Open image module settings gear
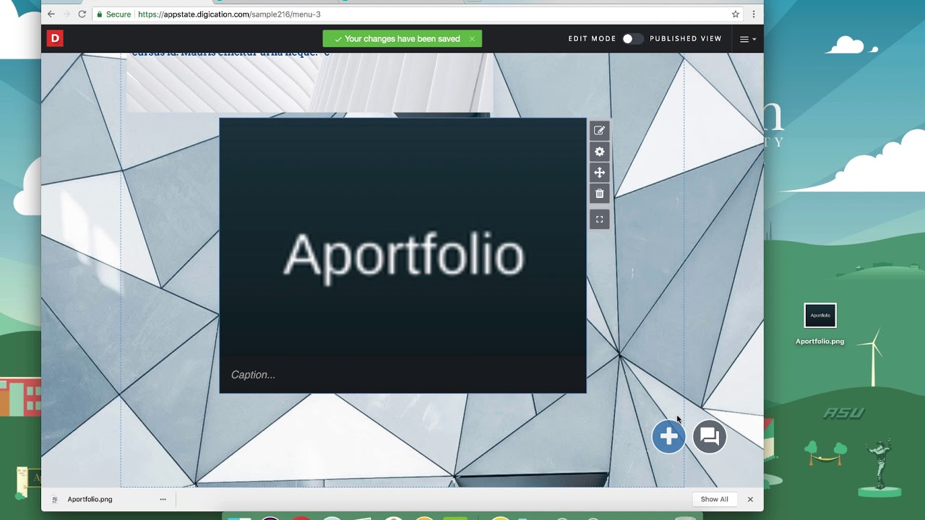925x520 pixels. 599,152
